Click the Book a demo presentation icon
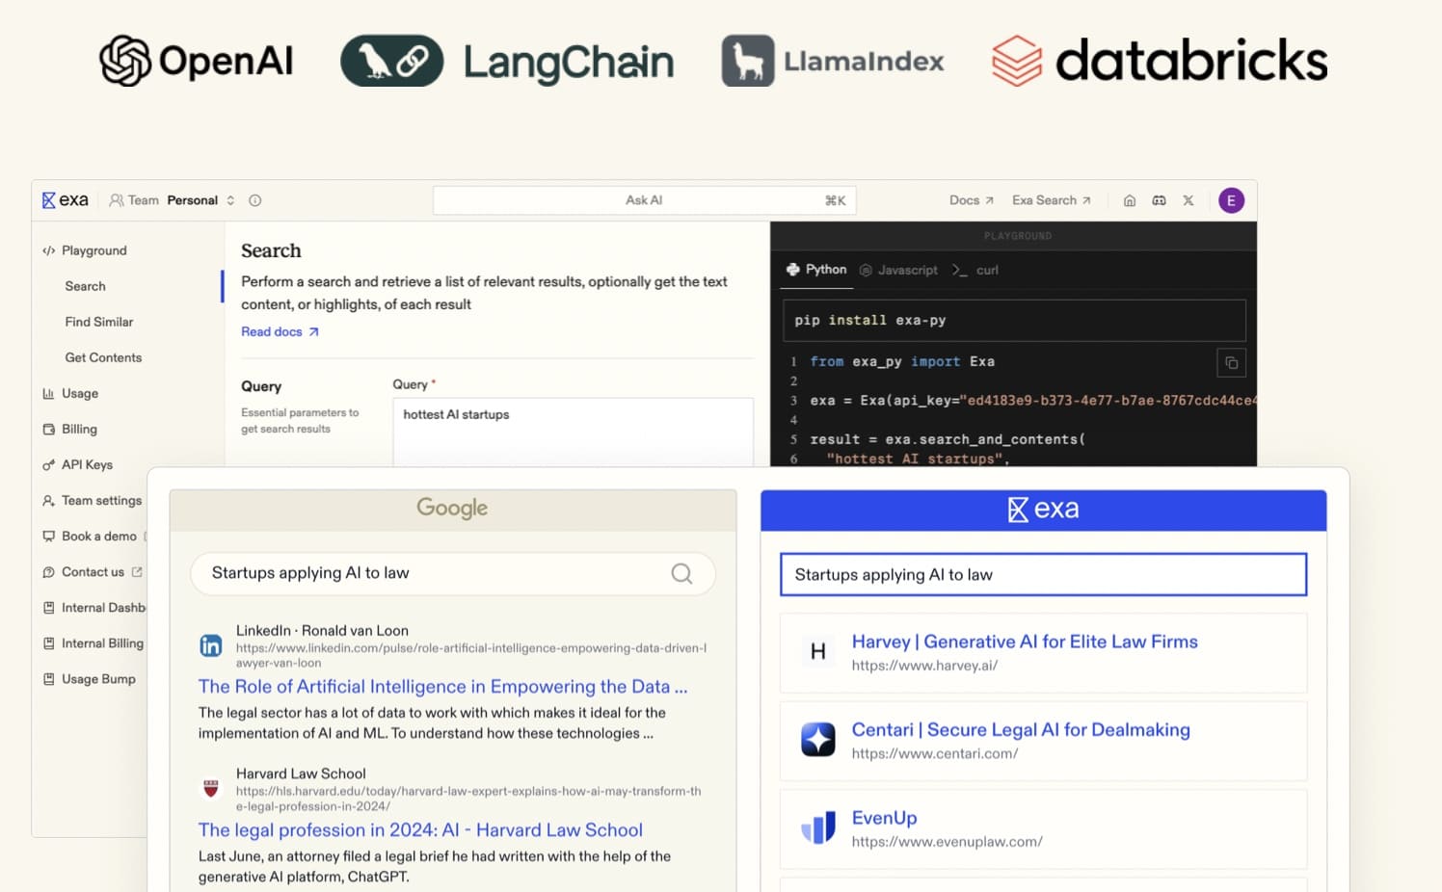Image resolution: width=1442 pixels, height=892 pixels. tap(48, 536)
